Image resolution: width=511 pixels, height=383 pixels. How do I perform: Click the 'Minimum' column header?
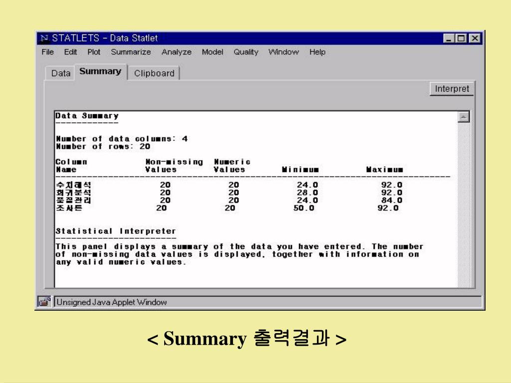pyautogui.click(x=300, y=170)
